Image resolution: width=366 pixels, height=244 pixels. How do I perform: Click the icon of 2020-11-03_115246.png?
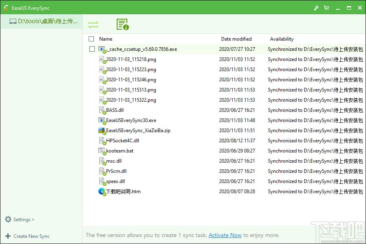102,80
